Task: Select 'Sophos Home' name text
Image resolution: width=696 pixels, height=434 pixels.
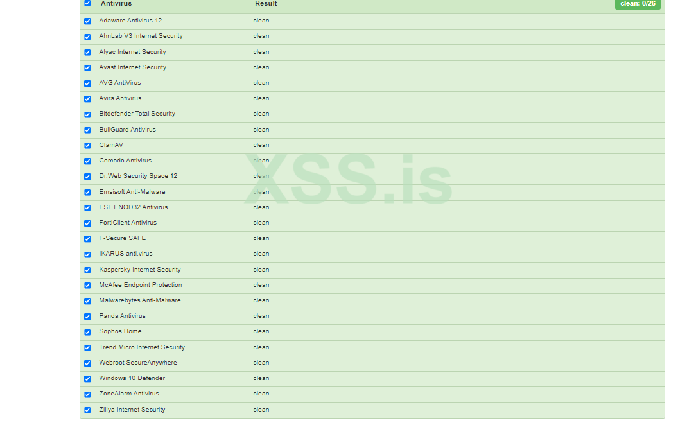Action: pyautogui.click(x=120, y=331)
